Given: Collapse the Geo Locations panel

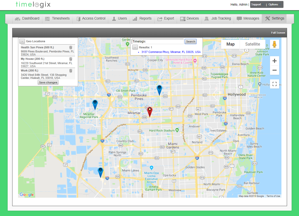Looking at the screenshot, I should [22, 41].
